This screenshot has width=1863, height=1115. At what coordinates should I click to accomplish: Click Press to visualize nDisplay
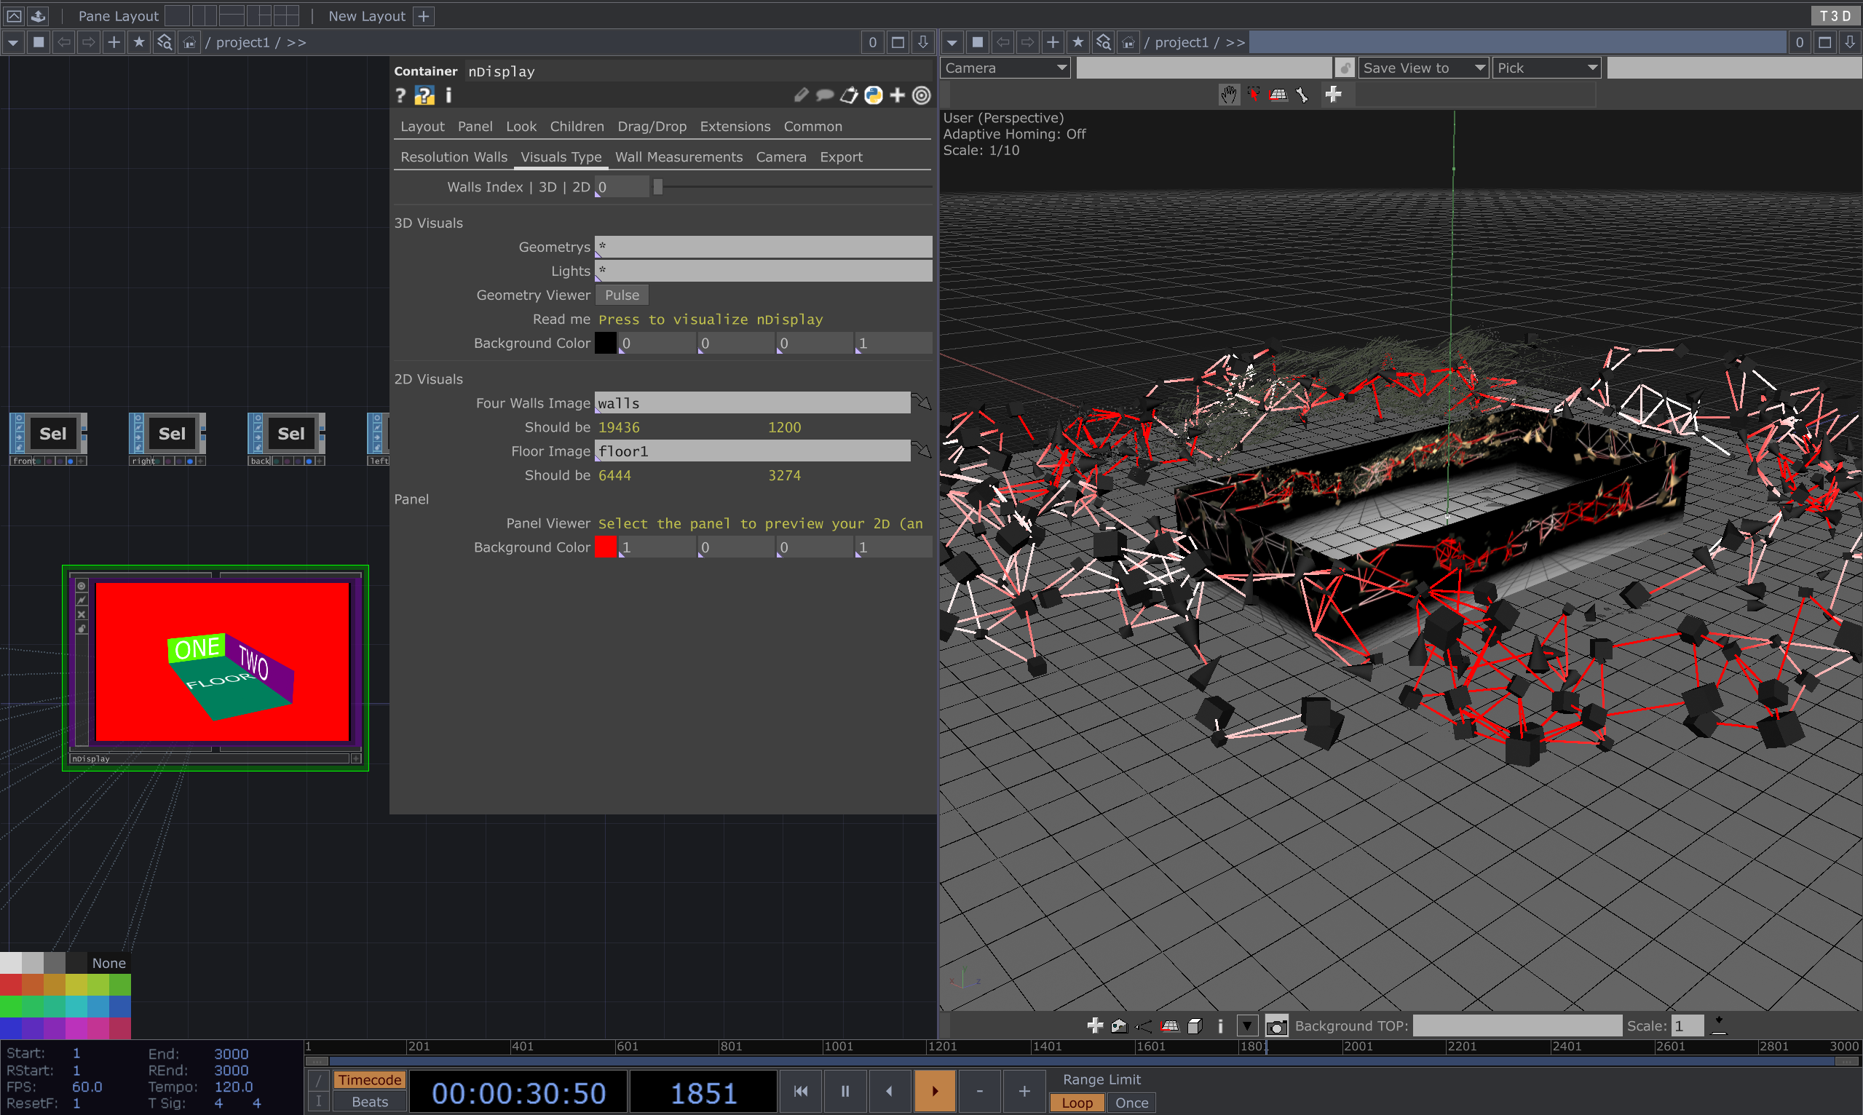(709, 320)
